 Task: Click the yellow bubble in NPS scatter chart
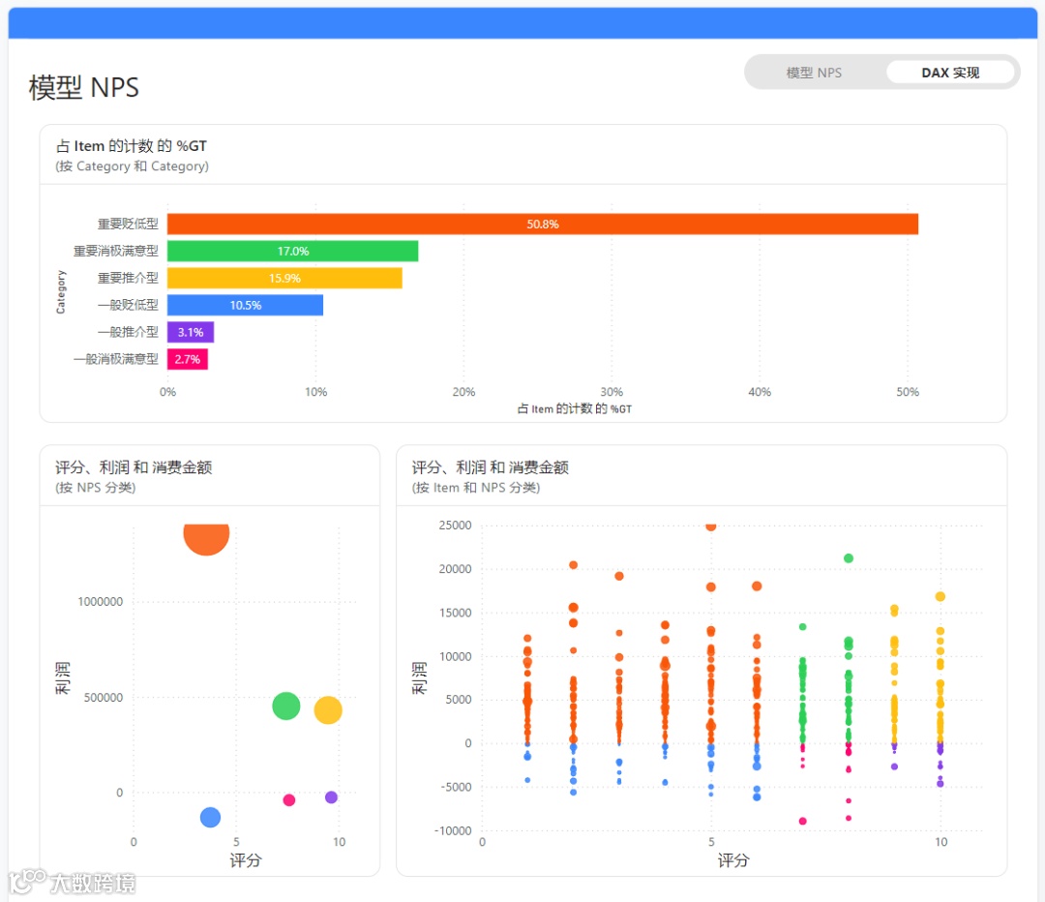328,710
